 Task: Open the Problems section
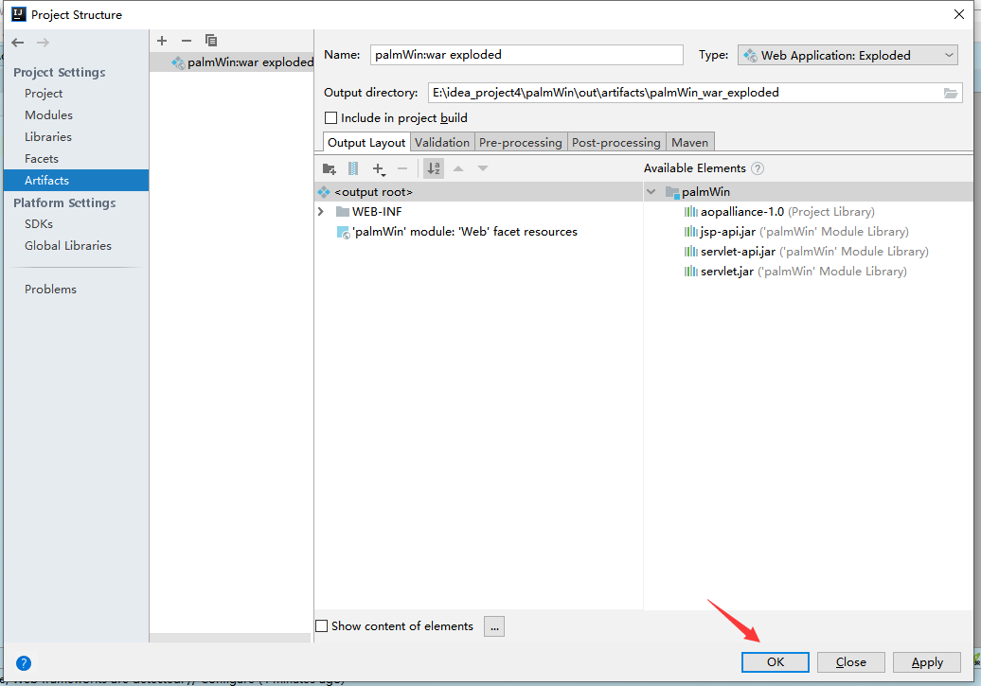tap(51, 290)
